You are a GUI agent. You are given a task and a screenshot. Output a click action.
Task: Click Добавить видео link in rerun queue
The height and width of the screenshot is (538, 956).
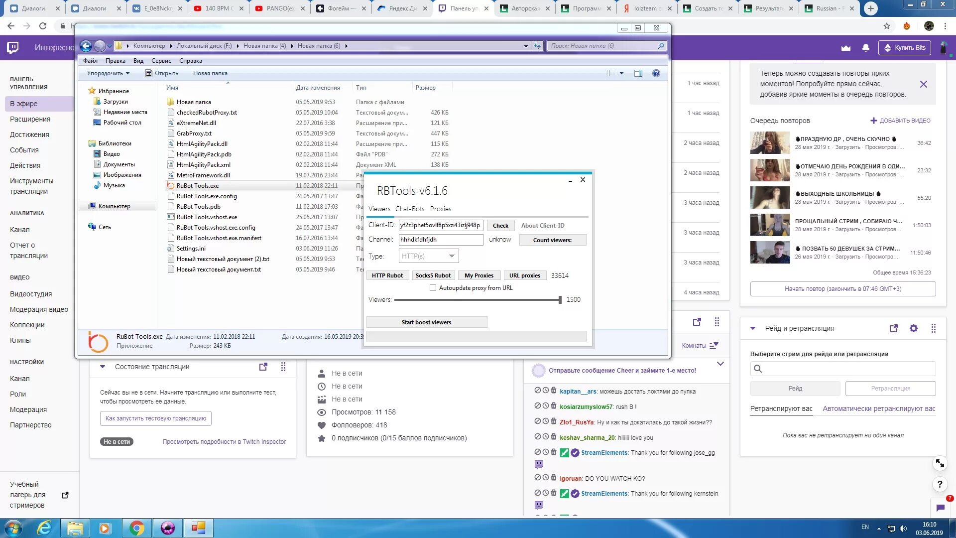tap(900, 121)
